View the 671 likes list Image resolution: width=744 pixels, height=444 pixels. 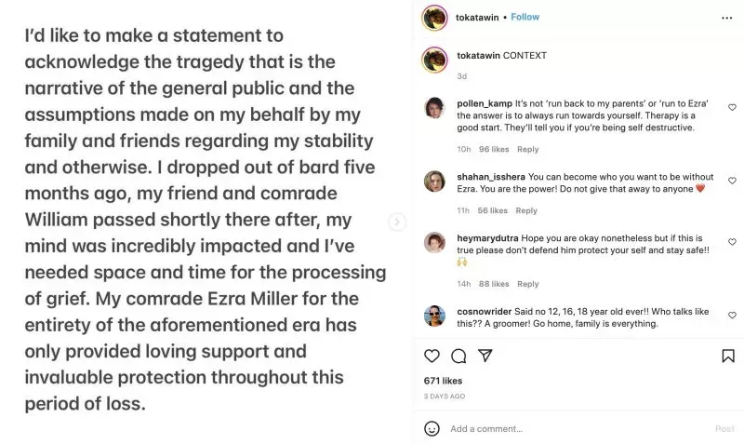(x=444, y=381)
